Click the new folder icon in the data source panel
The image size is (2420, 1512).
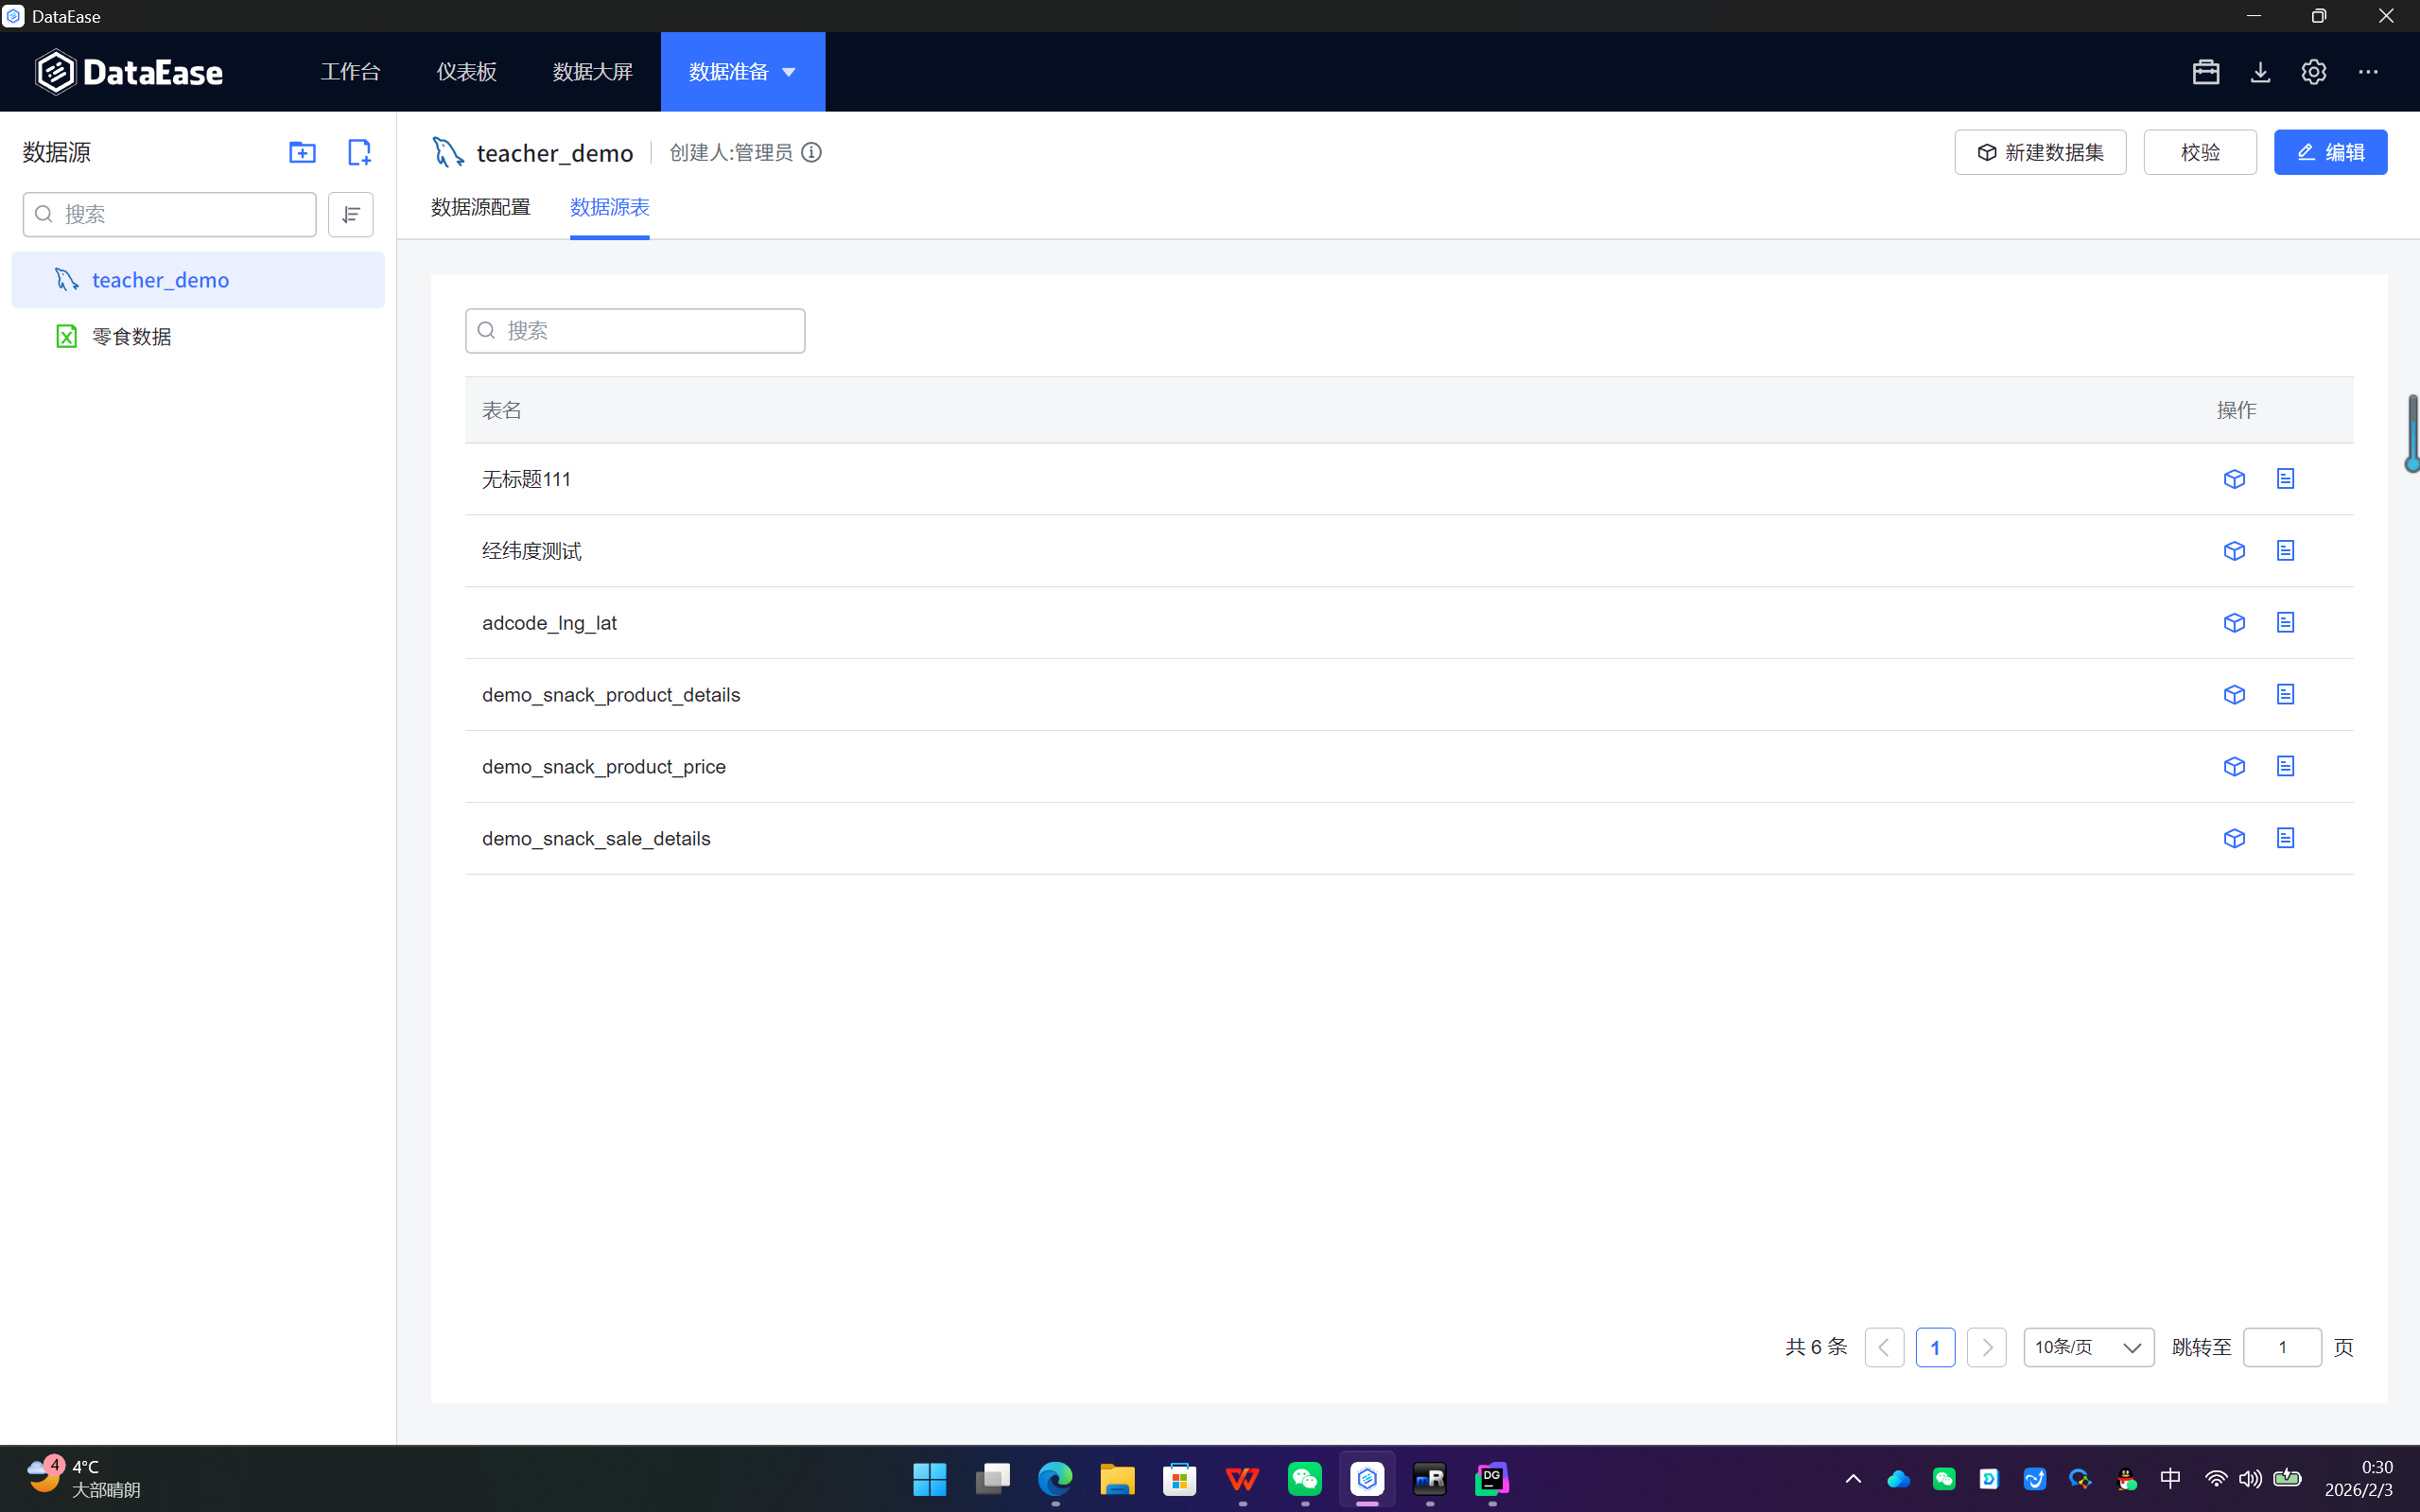tap(302, 152)
